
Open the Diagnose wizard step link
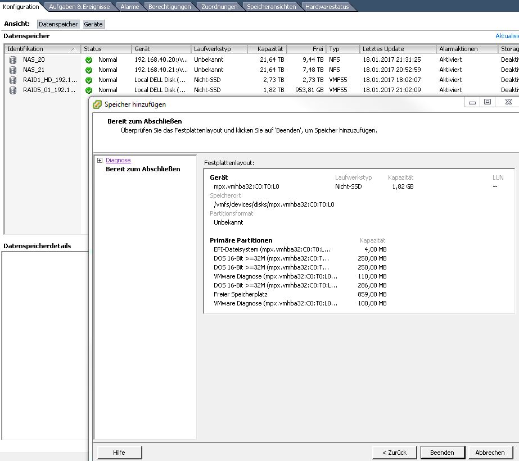click(118, 161)
